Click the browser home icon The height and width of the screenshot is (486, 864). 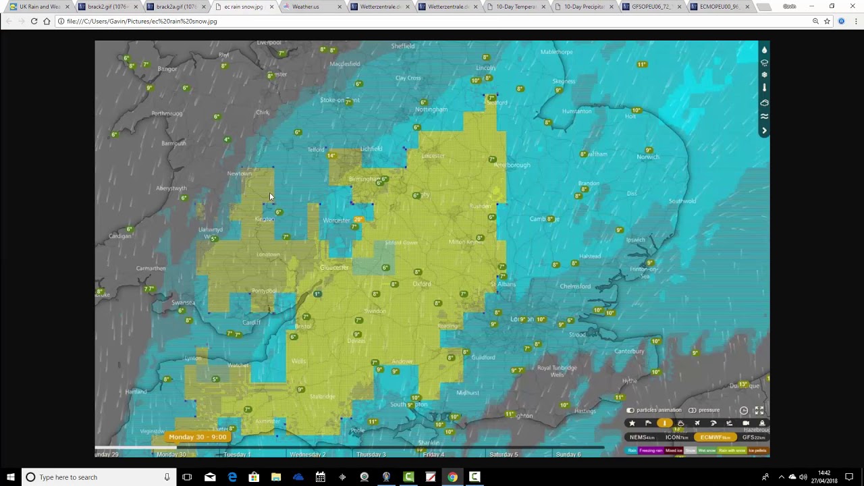47,21
